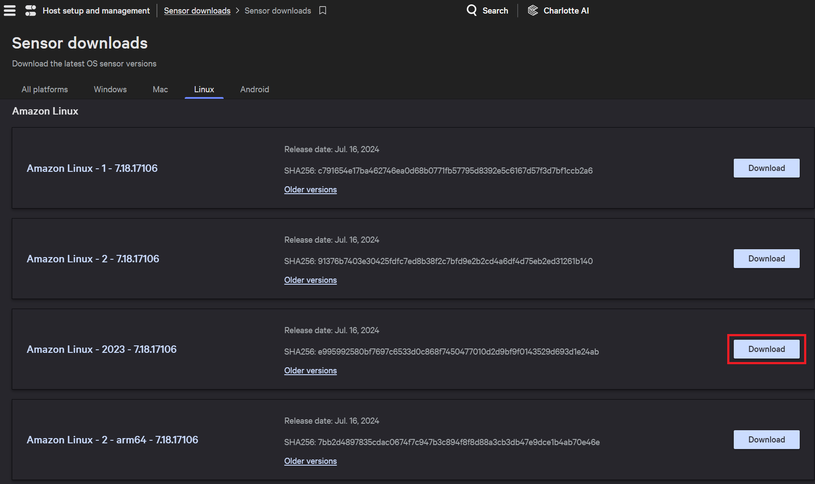The height and width of the screenshot is (484, 815).
Task: Click the Amazon Linux - 2023 - 7.18.17106 title
Action: pyautogui.click(x=102, y=349)
